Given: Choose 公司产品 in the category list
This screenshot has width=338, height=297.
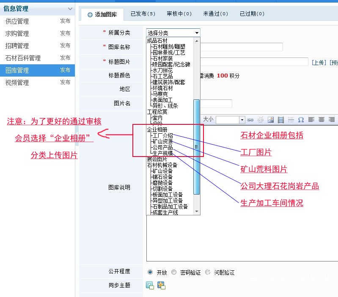Looking at the screenshot, I should pos(162,147).
